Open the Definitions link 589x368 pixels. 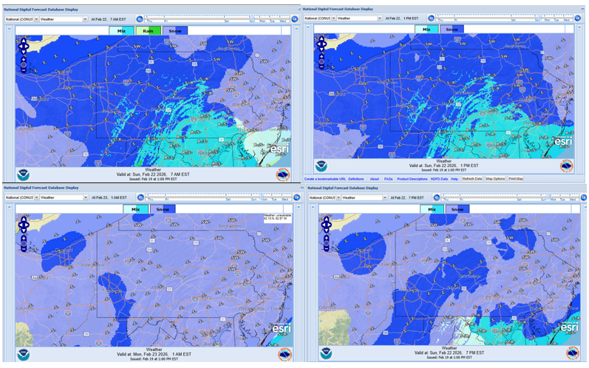(x=355, y=179)
